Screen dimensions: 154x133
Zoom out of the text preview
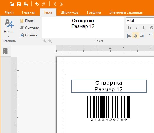50,41
